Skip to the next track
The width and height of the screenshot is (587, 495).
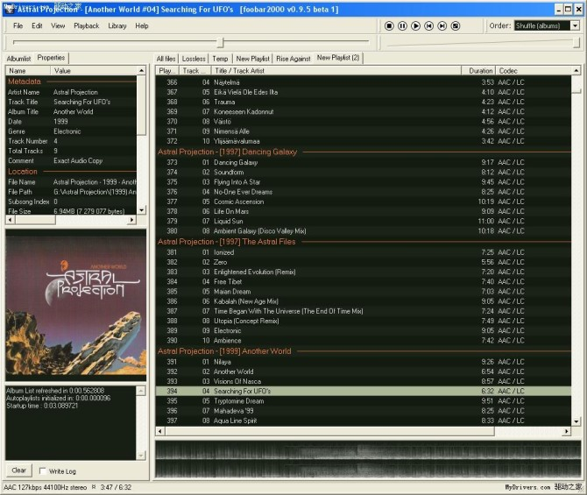tap(442, 26)
